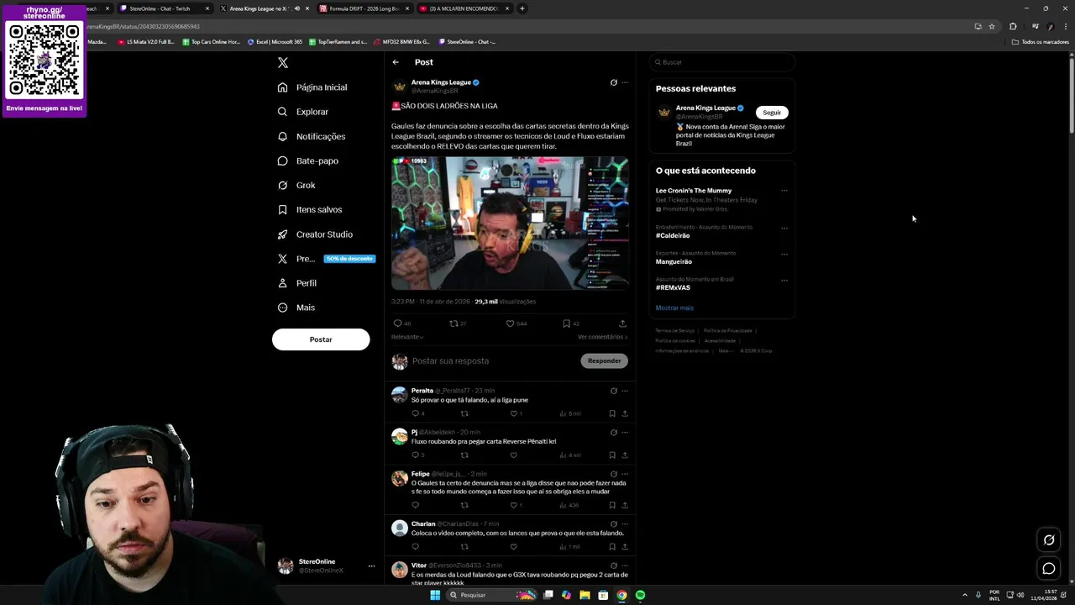Open Grok floating button at bottom right
Image resolution: width=1075 pixels, height=605 pixels.
coord(1049,540)
